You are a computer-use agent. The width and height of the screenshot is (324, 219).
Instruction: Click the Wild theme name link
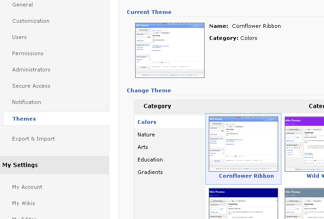pyautogui.click(x=315, y=176)
